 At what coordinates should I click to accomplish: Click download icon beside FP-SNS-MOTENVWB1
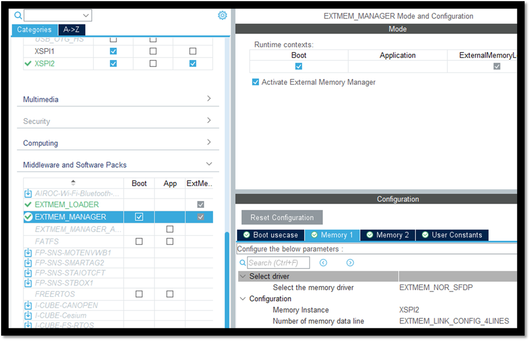[28, 253]
